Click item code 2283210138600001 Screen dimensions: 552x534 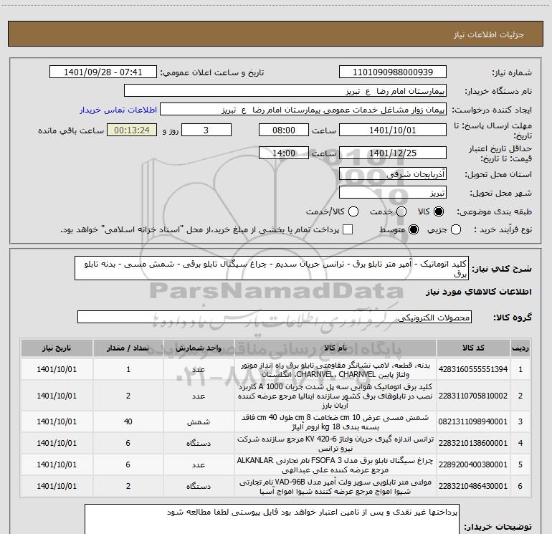click(x=473, y=443)
